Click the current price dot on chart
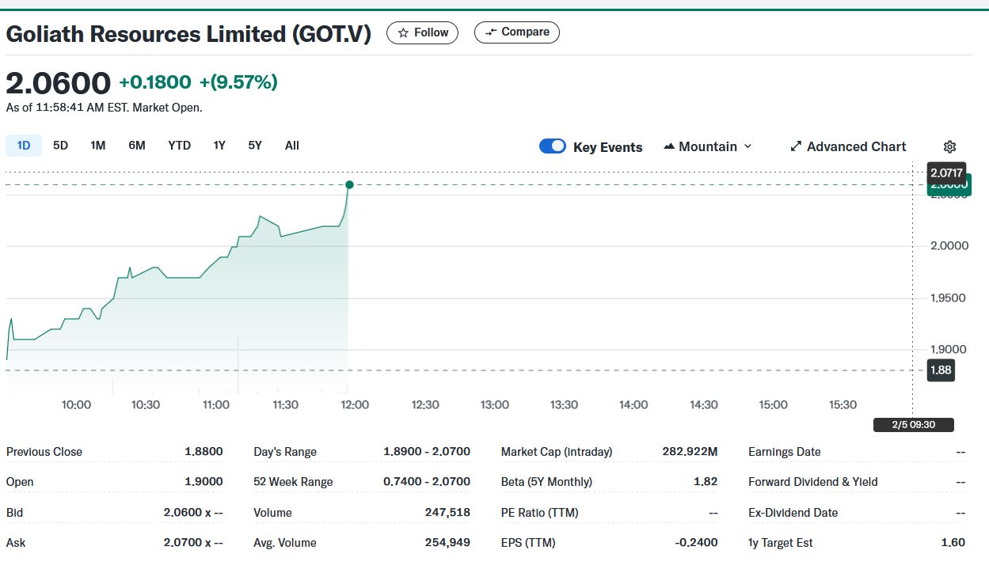The image size is (989, 565). (349, 185)
